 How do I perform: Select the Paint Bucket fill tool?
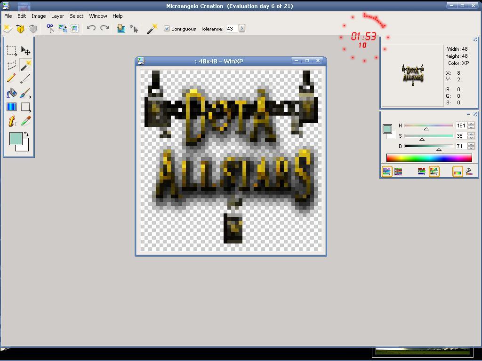(11, 93)
